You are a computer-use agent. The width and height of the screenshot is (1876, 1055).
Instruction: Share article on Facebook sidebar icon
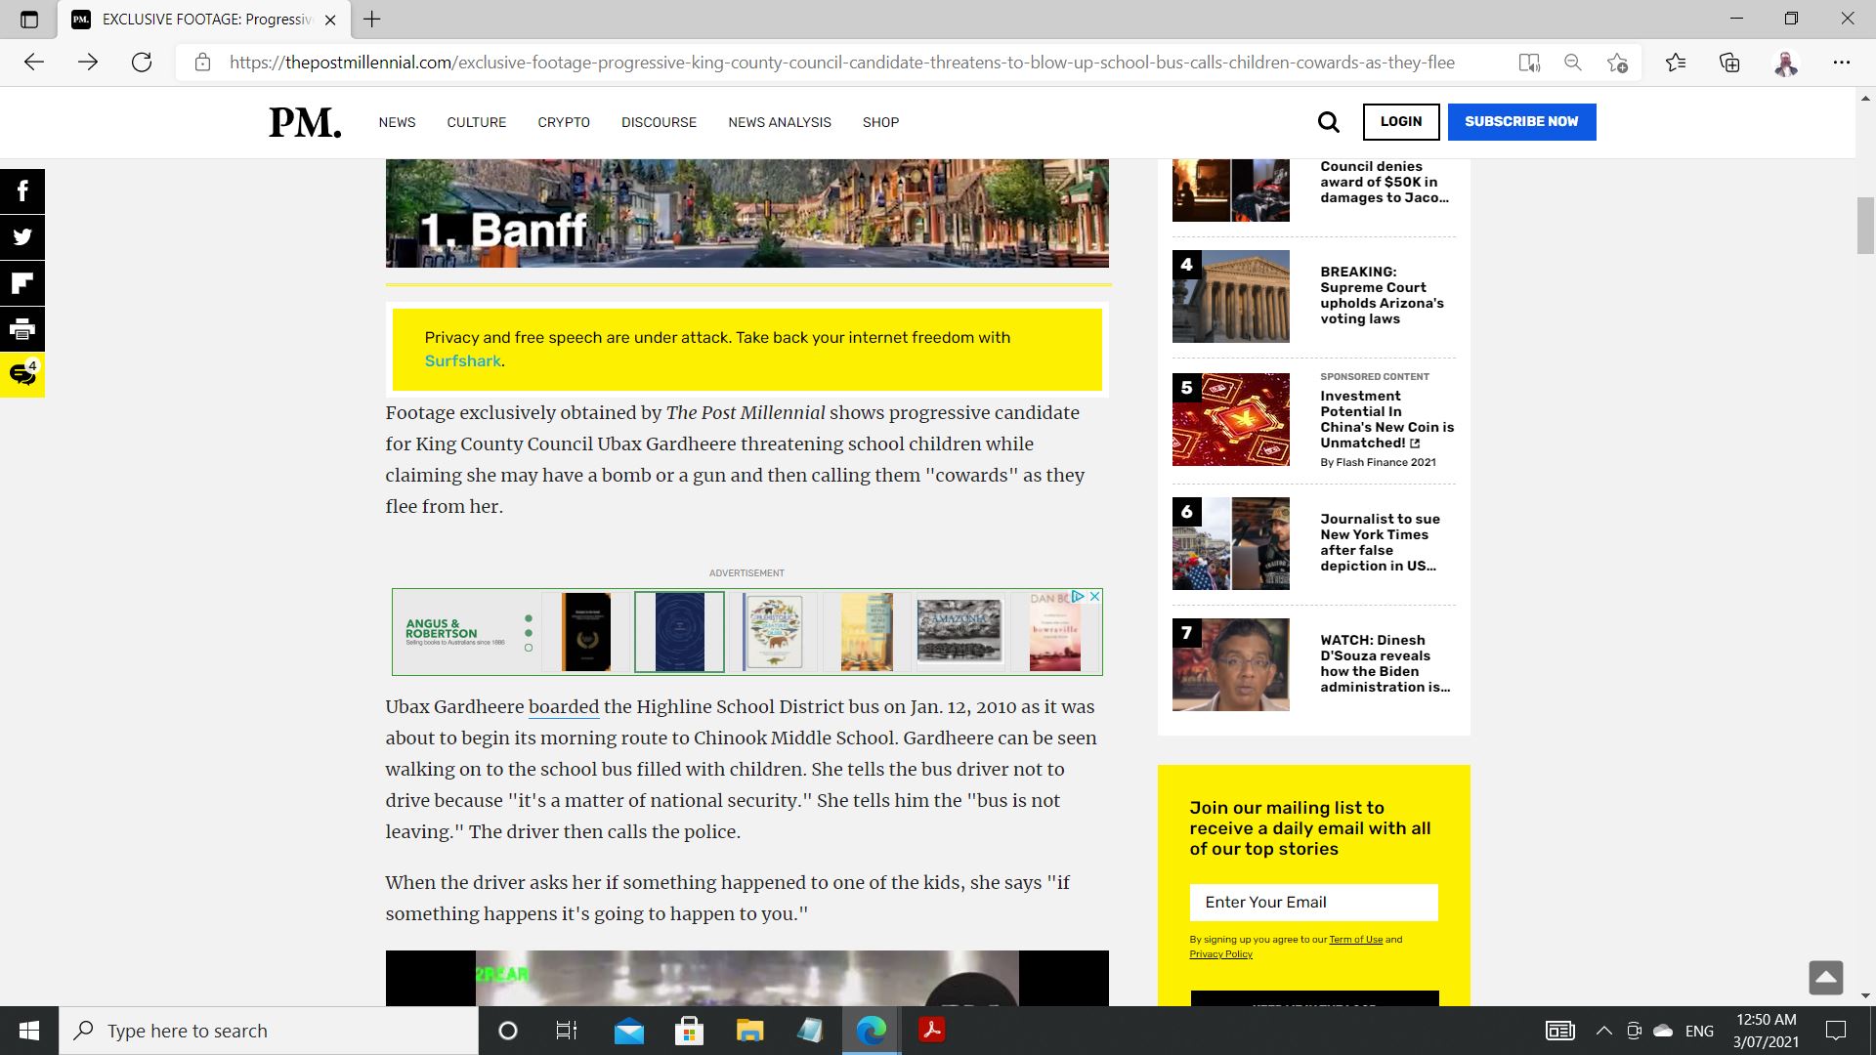(x=22, y=191)
